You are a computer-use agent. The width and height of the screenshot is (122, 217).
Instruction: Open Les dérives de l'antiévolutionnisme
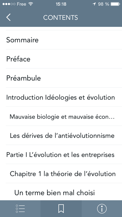(x=64, y=136)
